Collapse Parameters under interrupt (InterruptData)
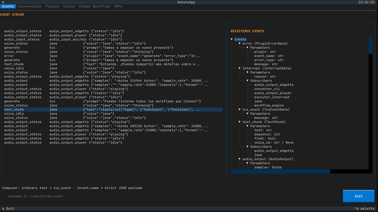This screenshot has height=212, width=378. click(x=247, y=73)
